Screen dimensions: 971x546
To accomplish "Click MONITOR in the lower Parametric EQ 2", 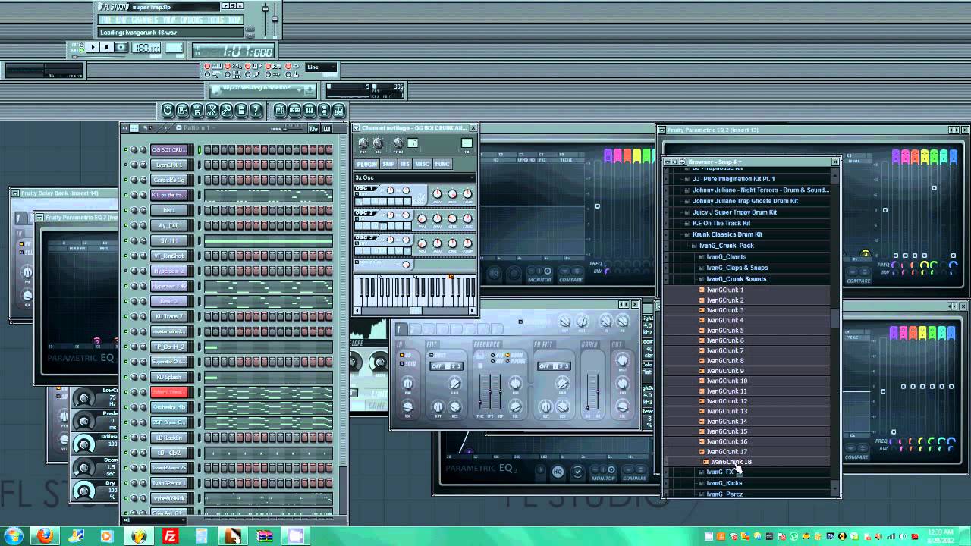I will (603, 479).
